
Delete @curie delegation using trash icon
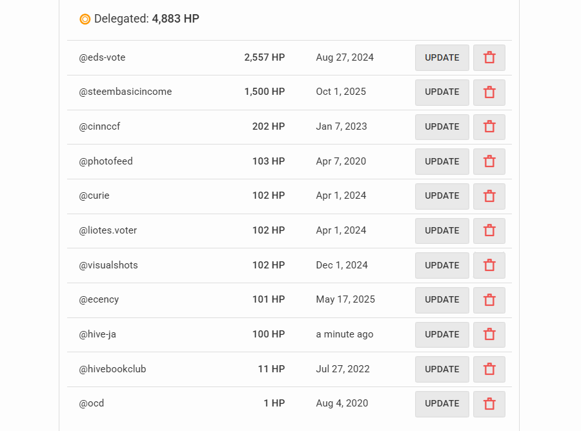489,196
